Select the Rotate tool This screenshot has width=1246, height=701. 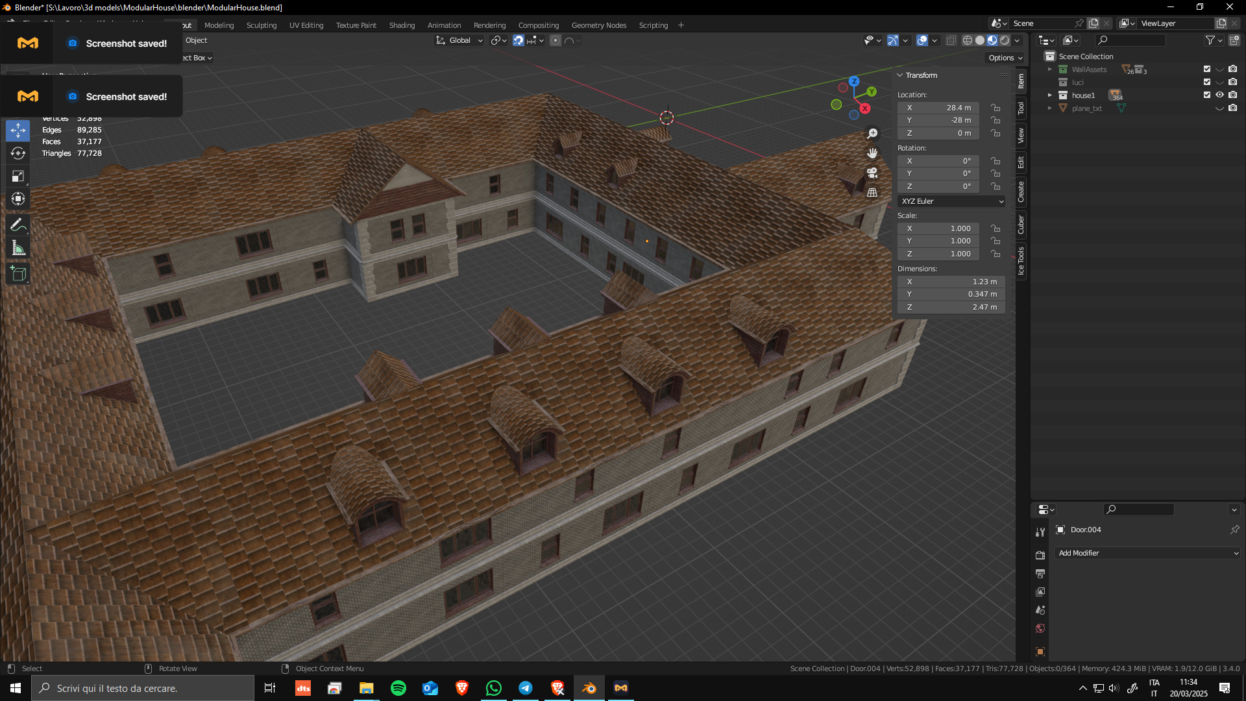(18, 153)
